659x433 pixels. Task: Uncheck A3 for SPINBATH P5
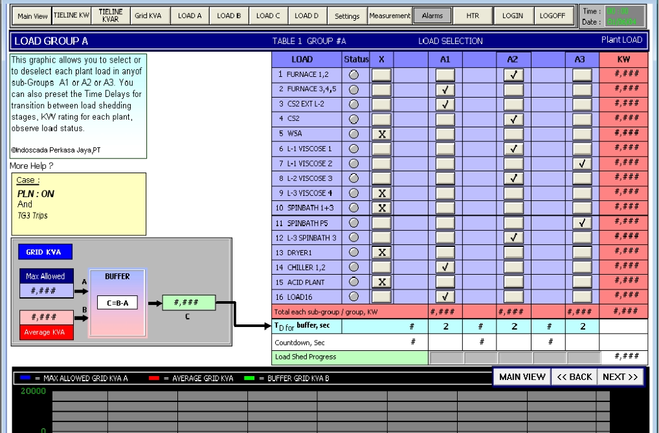coord(582,223)
